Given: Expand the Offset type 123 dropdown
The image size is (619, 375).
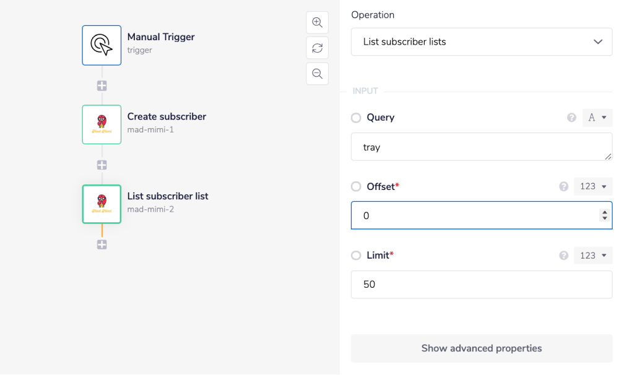Looking at the screenshot, I should point(592,186).
